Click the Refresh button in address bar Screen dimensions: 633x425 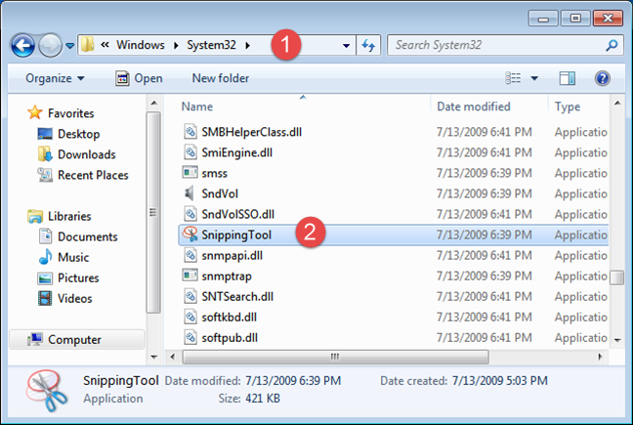[x=368, y=45]
